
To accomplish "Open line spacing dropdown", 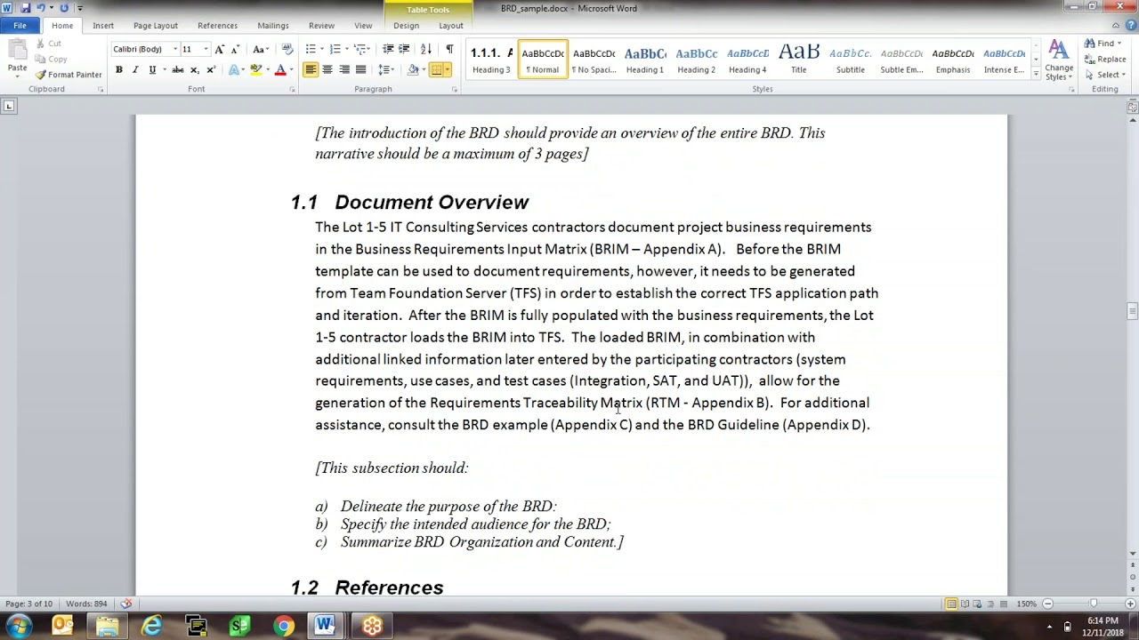I will tap(386, 70).
